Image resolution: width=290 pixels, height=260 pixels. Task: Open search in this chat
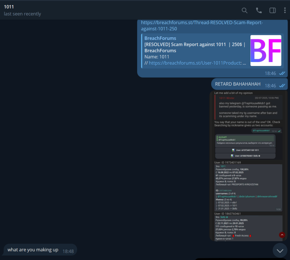(x=245, y=10)
